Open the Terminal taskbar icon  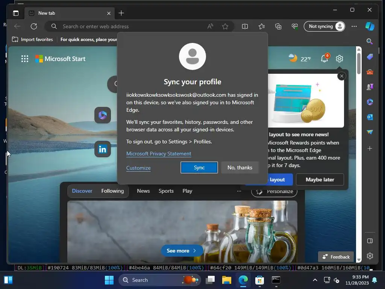[276, 280]
